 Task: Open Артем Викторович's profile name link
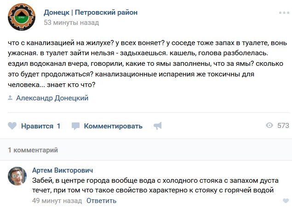coord(63,170)
